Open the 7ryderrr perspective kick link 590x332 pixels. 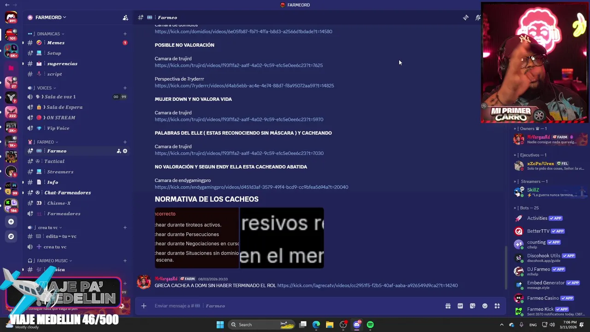244,85
